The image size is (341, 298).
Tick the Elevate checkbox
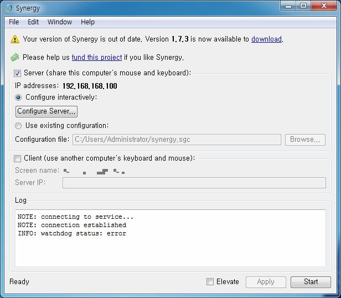[x=210, y=281]
